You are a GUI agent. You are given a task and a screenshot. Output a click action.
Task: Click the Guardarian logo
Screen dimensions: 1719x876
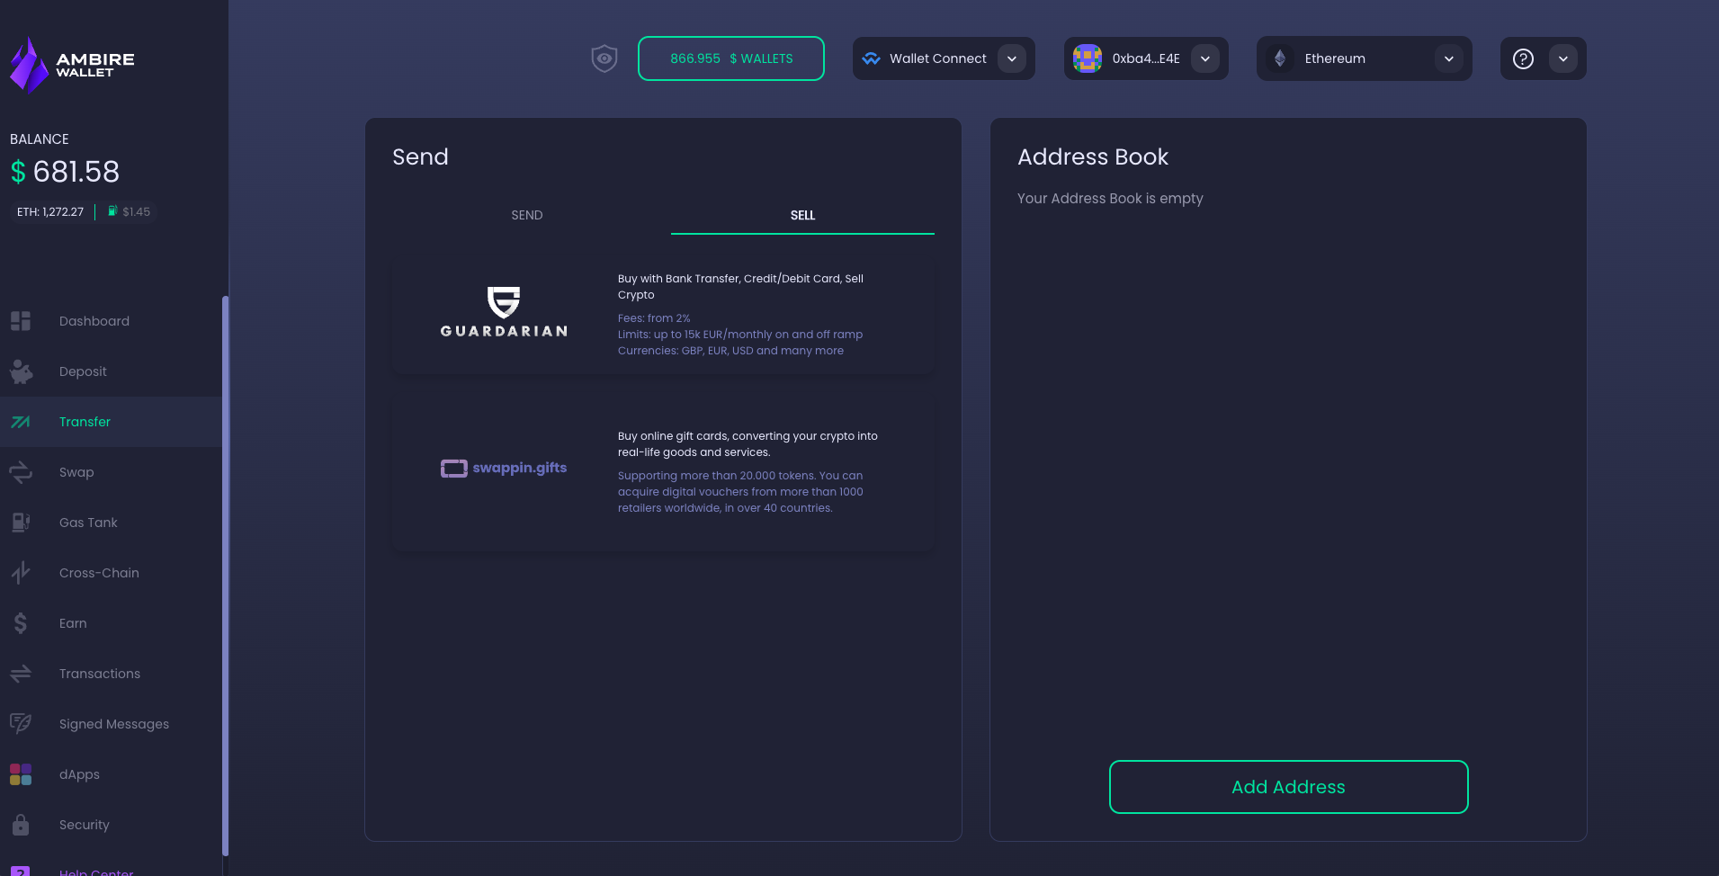(504, 312)
